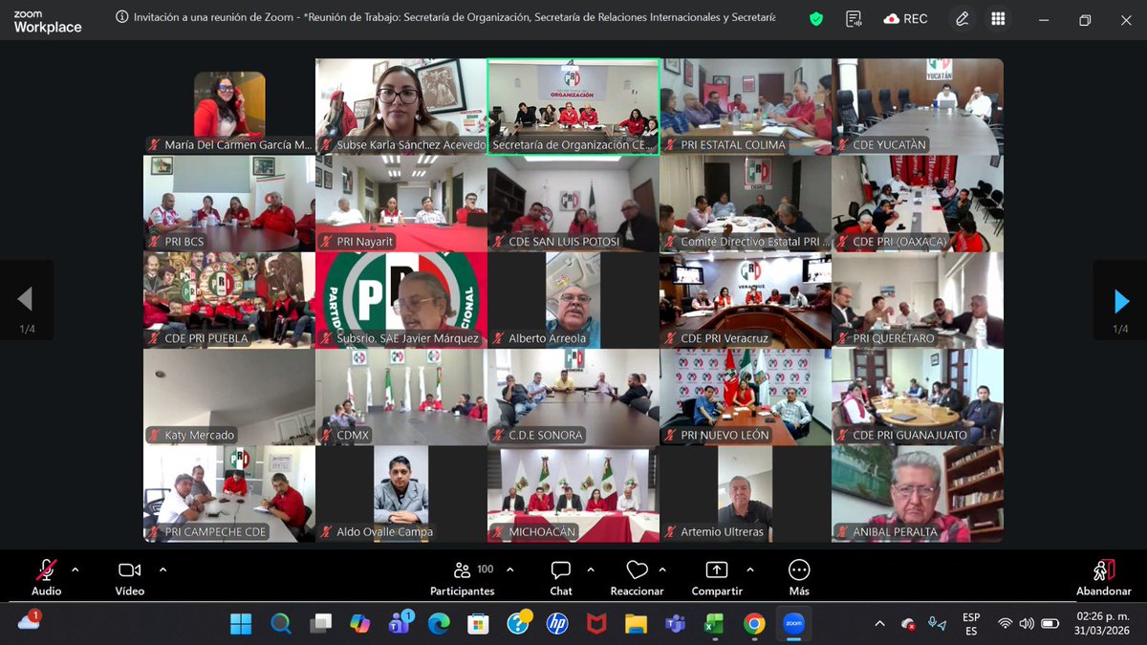
Task: Open the Participantes panel
Action: point(463,577)
